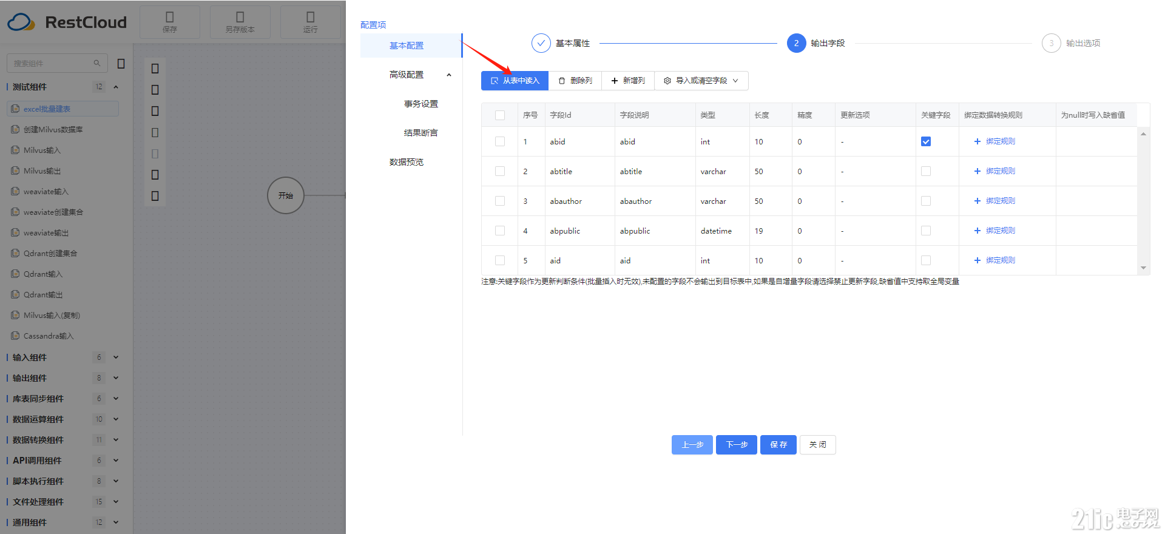
Task: Toggle the select-all header checkbox
Action: point(500,115)
